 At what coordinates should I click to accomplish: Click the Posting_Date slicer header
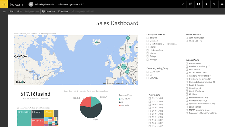pyautogui.click(x=154, y=95)
